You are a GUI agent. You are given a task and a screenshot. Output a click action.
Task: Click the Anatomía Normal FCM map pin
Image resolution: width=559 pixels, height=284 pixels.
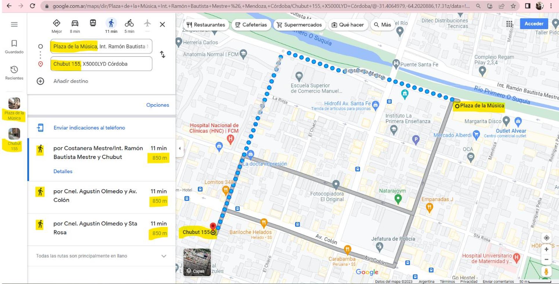[x=243, y=54]
